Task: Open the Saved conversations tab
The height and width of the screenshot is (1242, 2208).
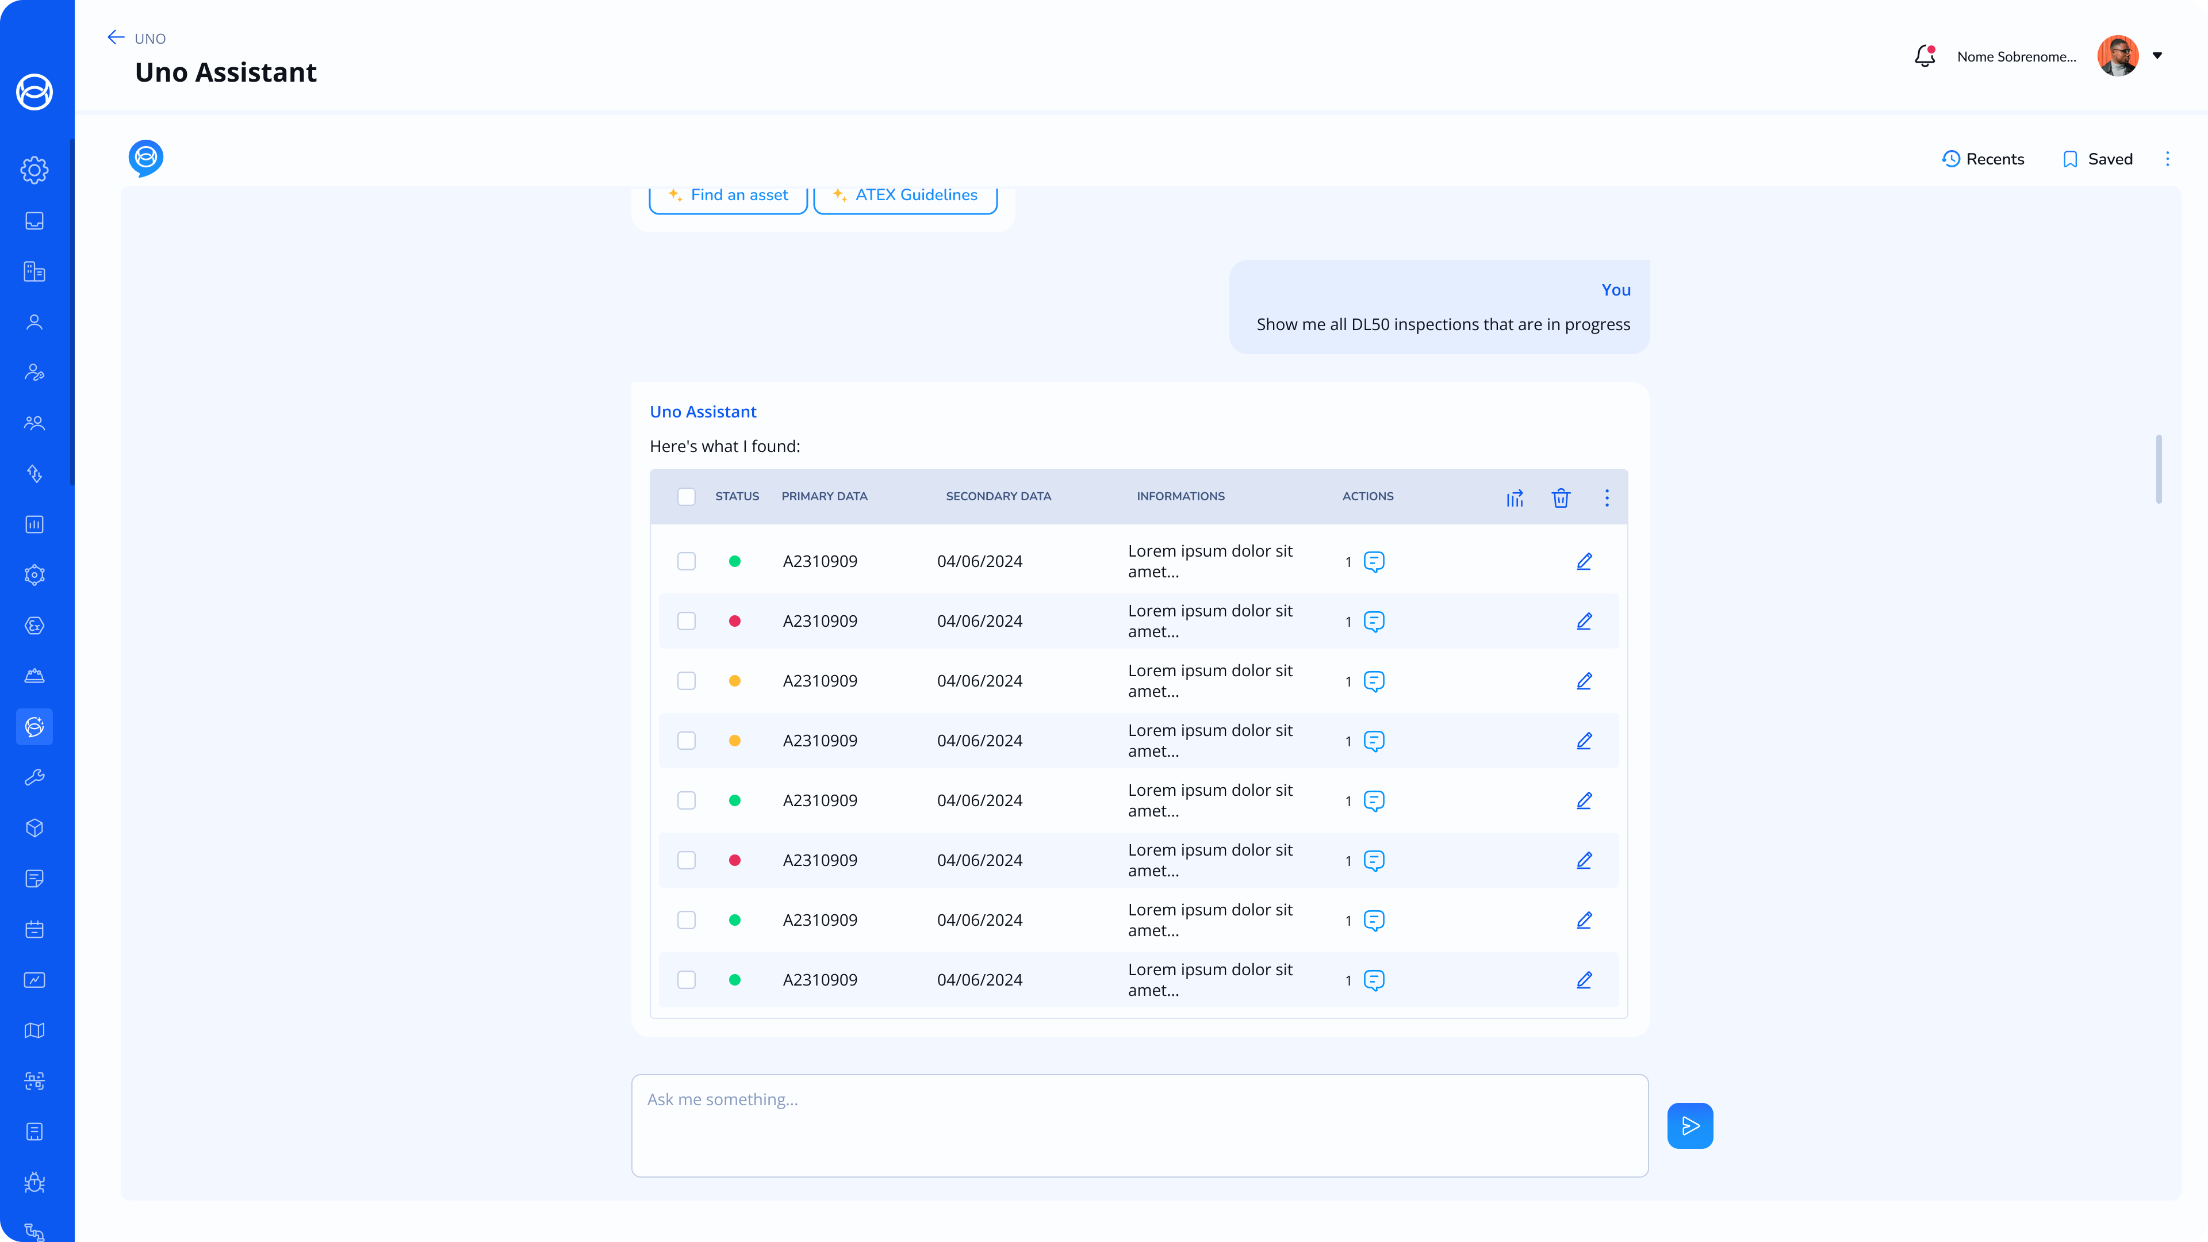Action: click(2098, 159)
